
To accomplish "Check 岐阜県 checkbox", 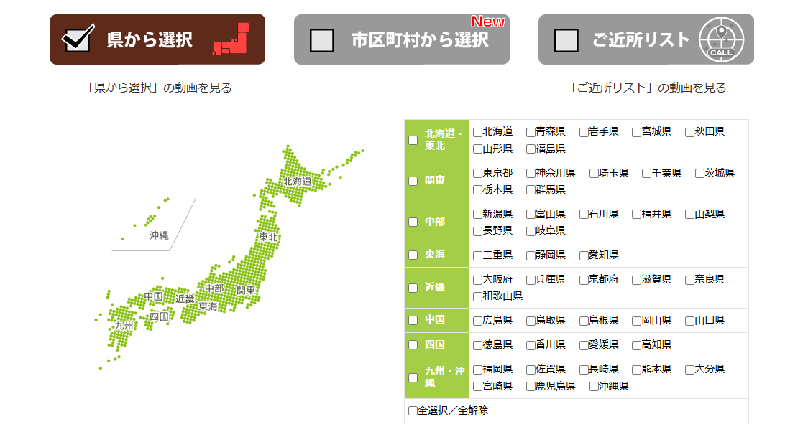I will pos(531,231).
